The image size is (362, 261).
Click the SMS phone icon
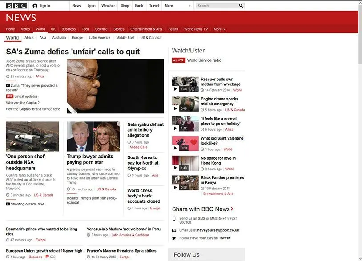(x=174, y=218)
